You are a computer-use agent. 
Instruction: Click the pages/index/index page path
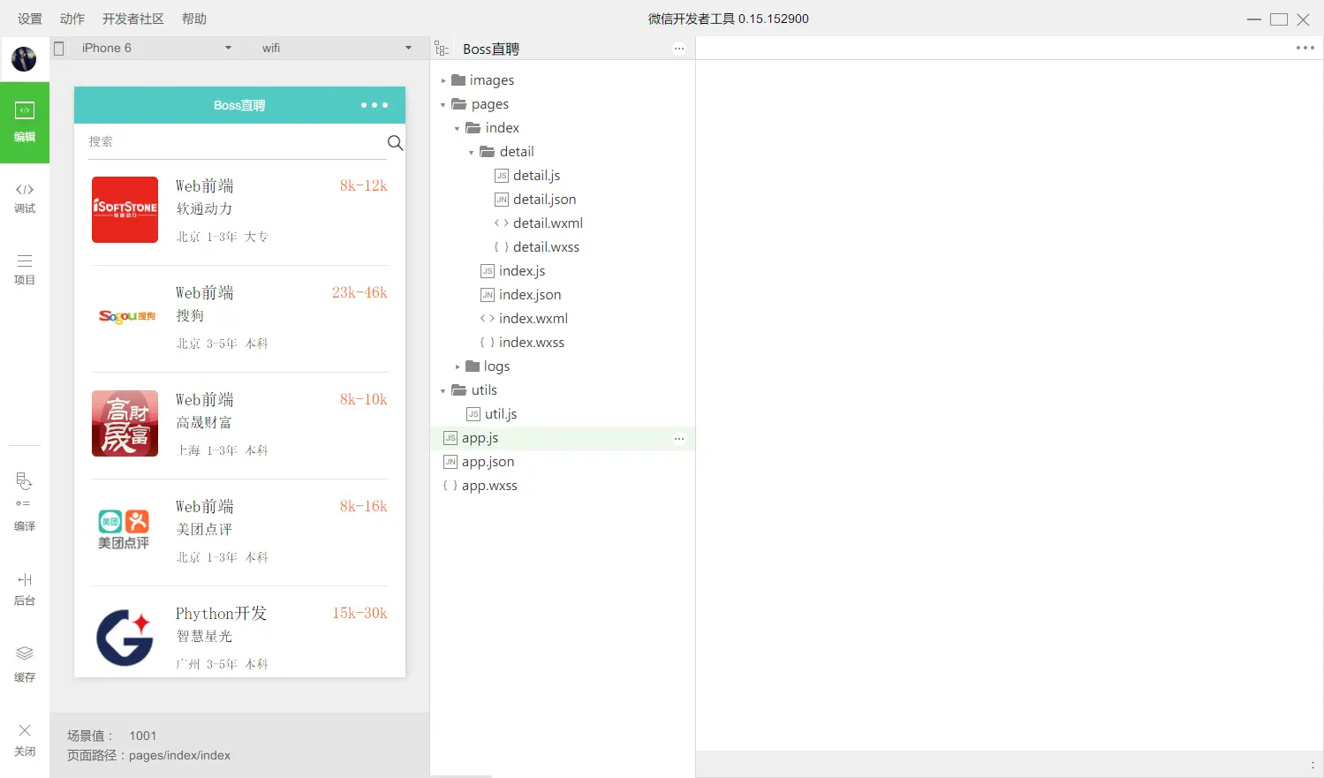tap(179, 756)
